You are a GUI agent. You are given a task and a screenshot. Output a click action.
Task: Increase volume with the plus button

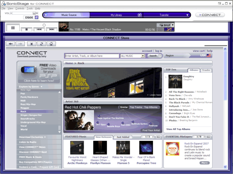pos(37,13)
